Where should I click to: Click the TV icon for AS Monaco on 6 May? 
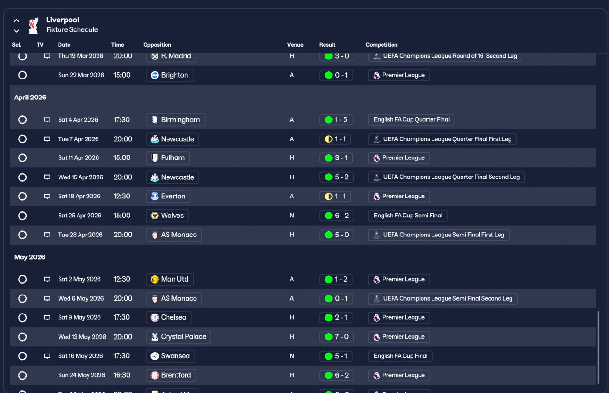[x=47, y=298]
